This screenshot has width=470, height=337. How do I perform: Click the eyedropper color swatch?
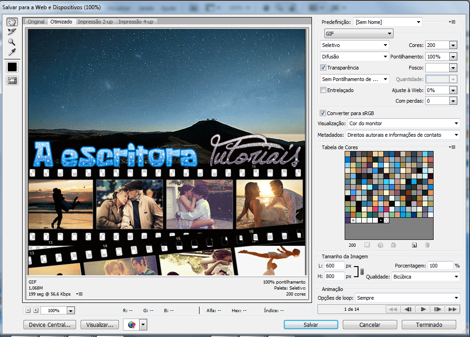point(12,67)
